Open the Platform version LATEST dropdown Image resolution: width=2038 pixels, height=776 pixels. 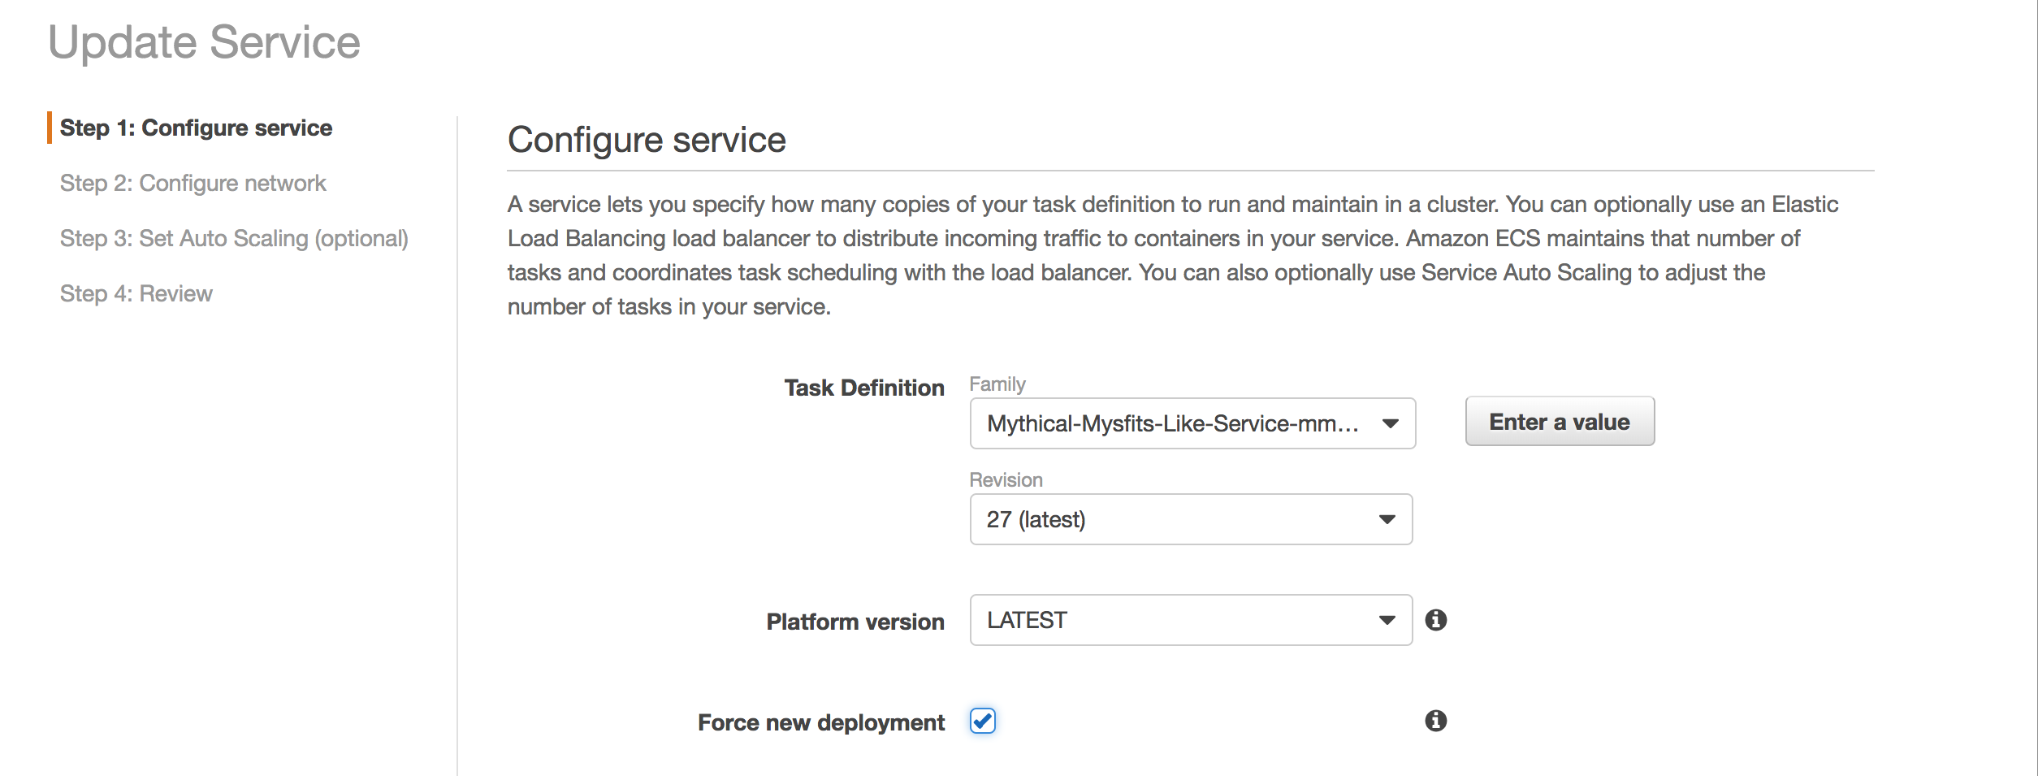1191,620
